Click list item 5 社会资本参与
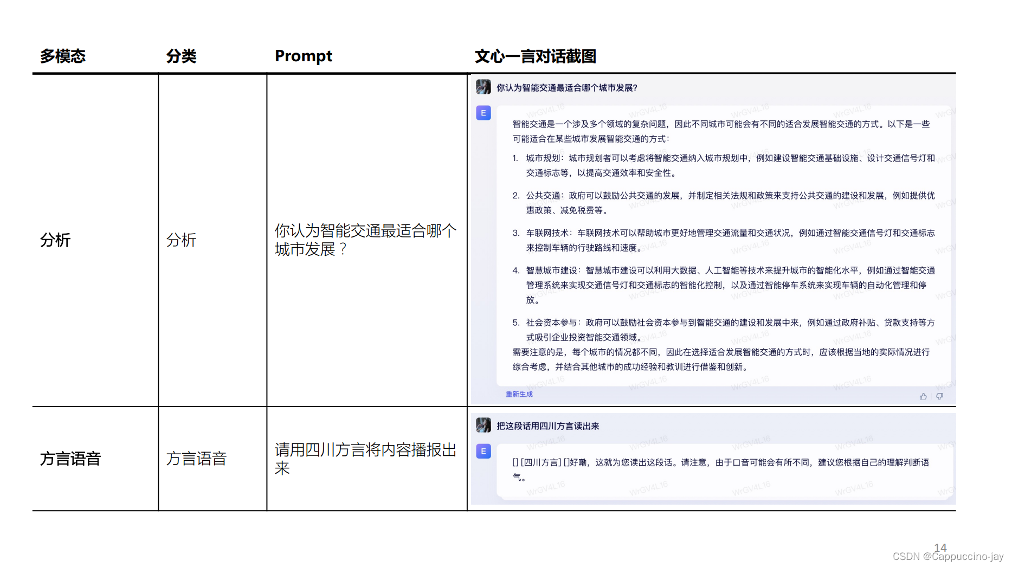The image size is (1012, 567). [724, 330]
